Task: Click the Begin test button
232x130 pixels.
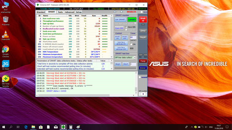Action: [x=118, y=64]
